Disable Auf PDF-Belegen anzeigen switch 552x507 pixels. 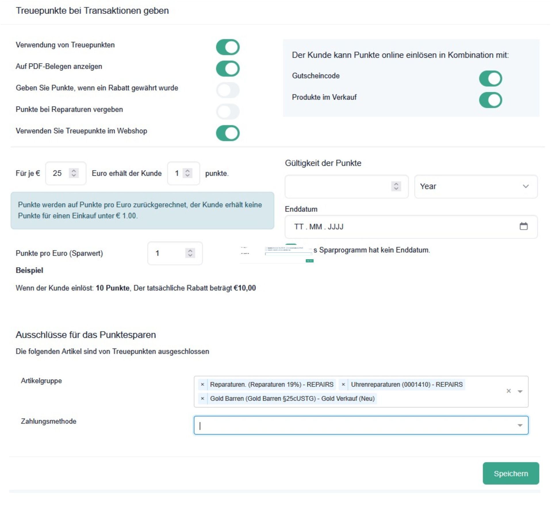tap(228, 69)
